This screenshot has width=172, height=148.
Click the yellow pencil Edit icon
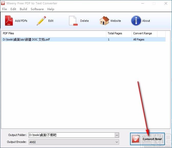(x=41, y=21)
